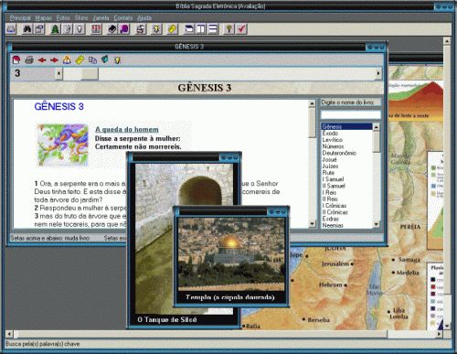Click the printer icon in Gênesis window
This screenshot has height=354, width=457.
click(29, 60)
